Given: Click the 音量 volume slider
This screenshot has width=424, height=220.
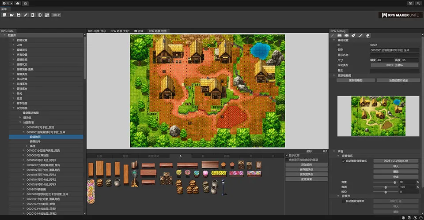Looking at the screenshot, I should (x=394, y=182).
